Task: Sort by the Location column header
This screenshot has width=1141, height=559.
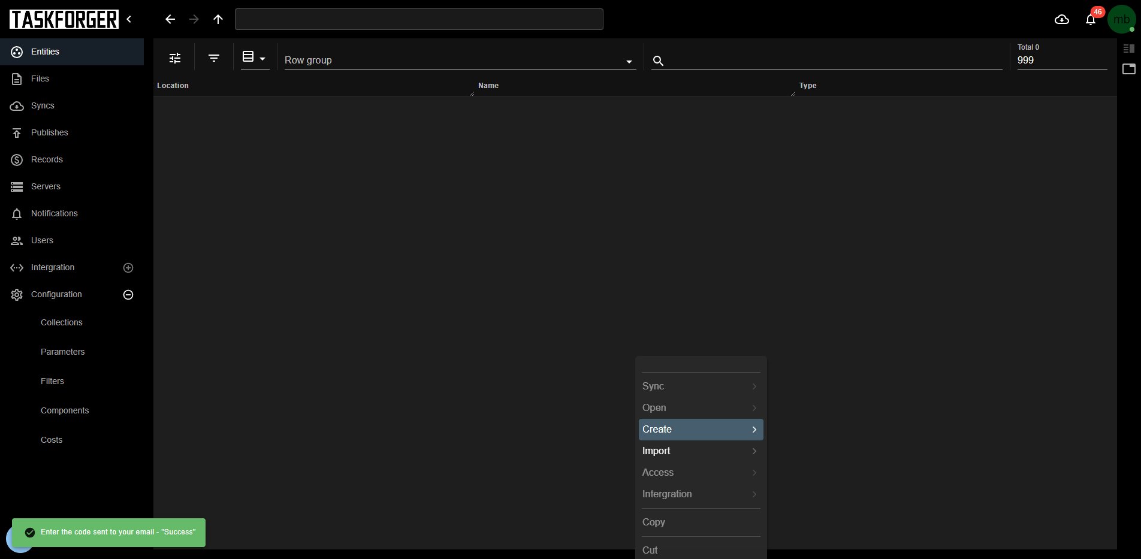Action: [x=173, y=86]
